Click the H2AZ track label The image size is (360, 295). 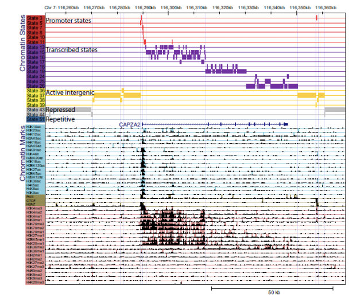click(31, 204)
